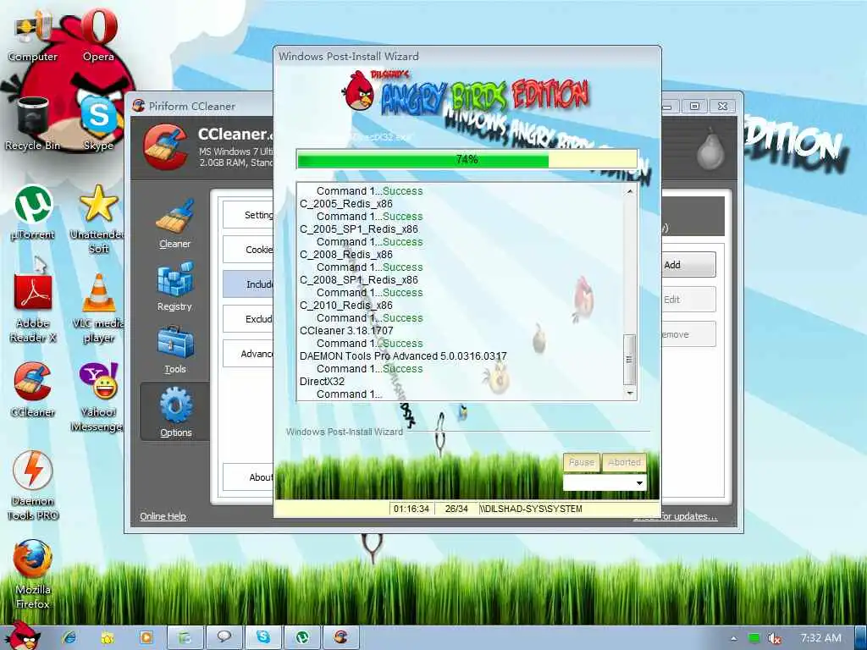Launch Daemon Tools PRO desktop icon
This screenshot has width=867, height=650.
pyautogui.click(x=33, y=485)
